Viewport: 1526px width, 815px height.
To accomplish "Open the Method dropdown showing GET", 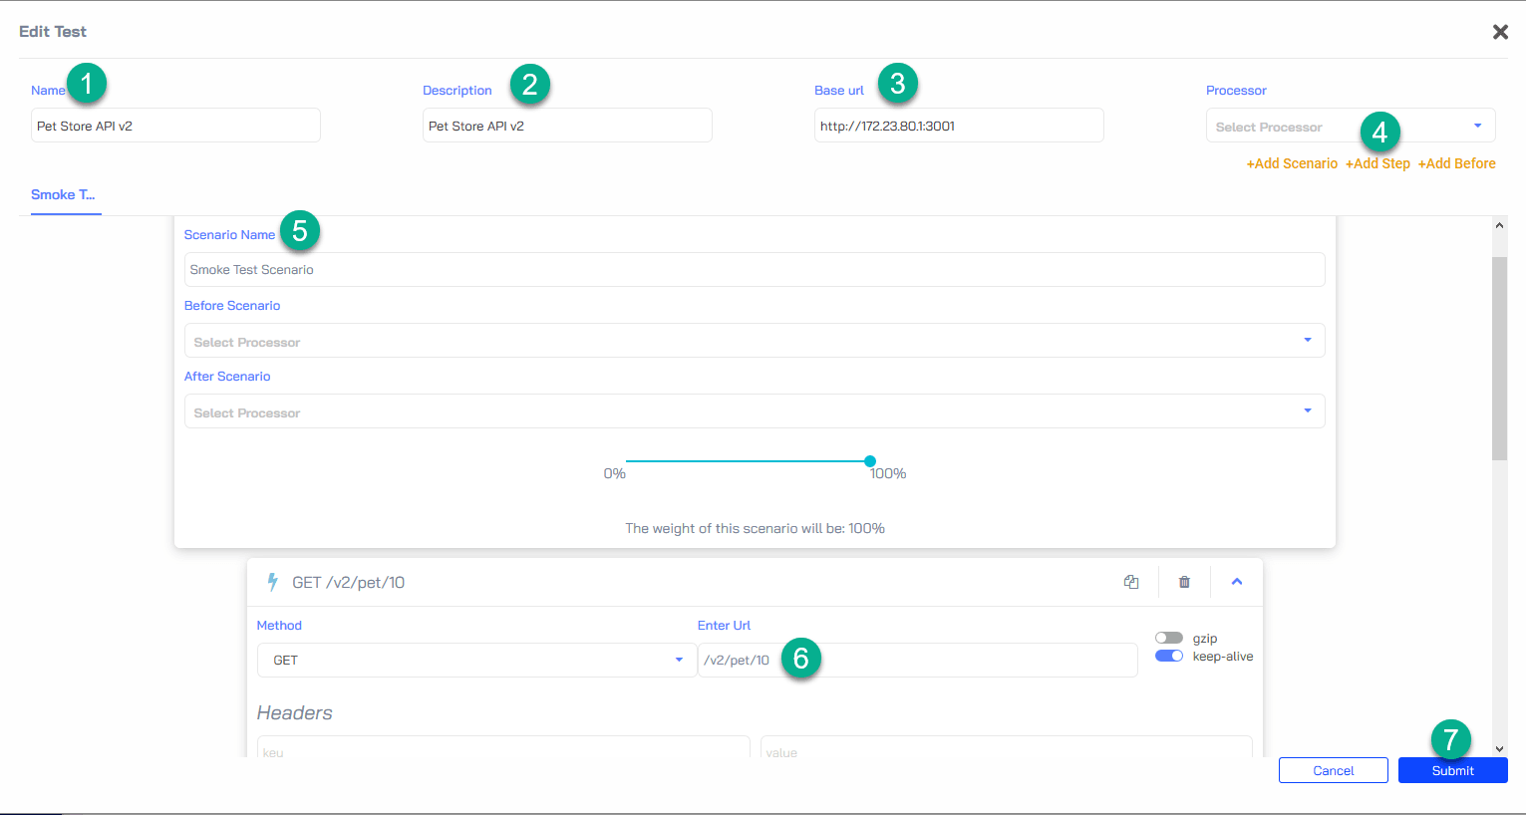I will 678,660.
